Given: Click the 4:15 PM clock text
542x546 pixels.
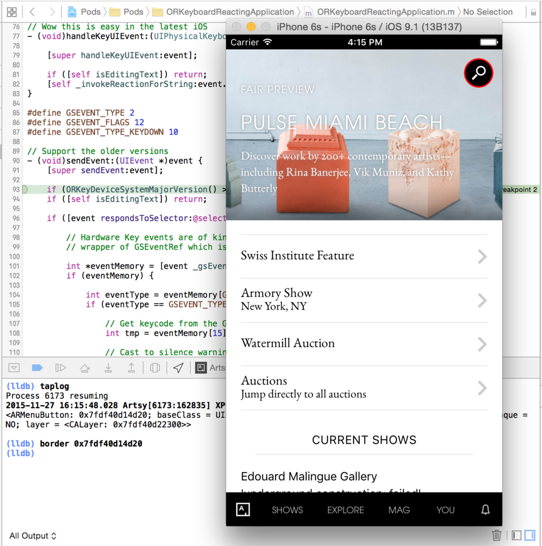Looking at the screenshot, I should coord(365,43).
